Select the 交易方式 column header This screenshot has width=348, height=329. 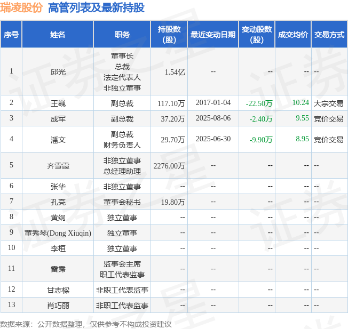(x=329, y=34)
